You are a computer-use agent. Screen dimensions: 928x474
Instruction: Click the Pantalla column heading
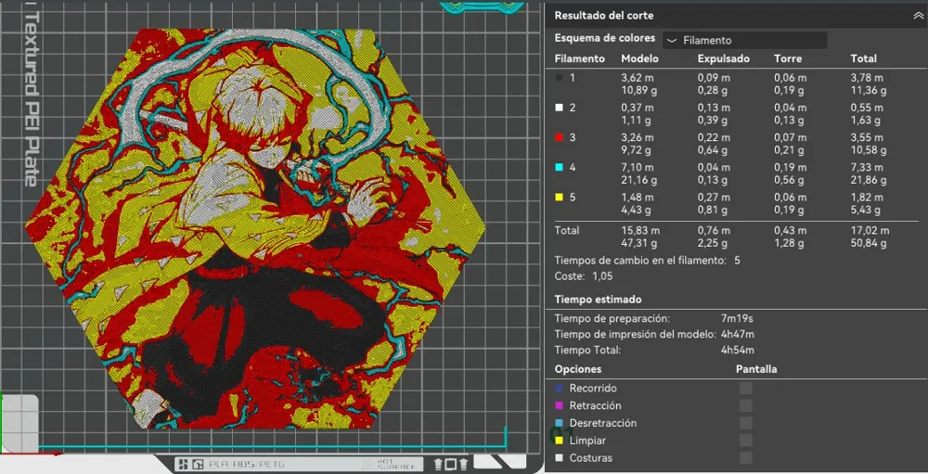(x=756, y=369)
